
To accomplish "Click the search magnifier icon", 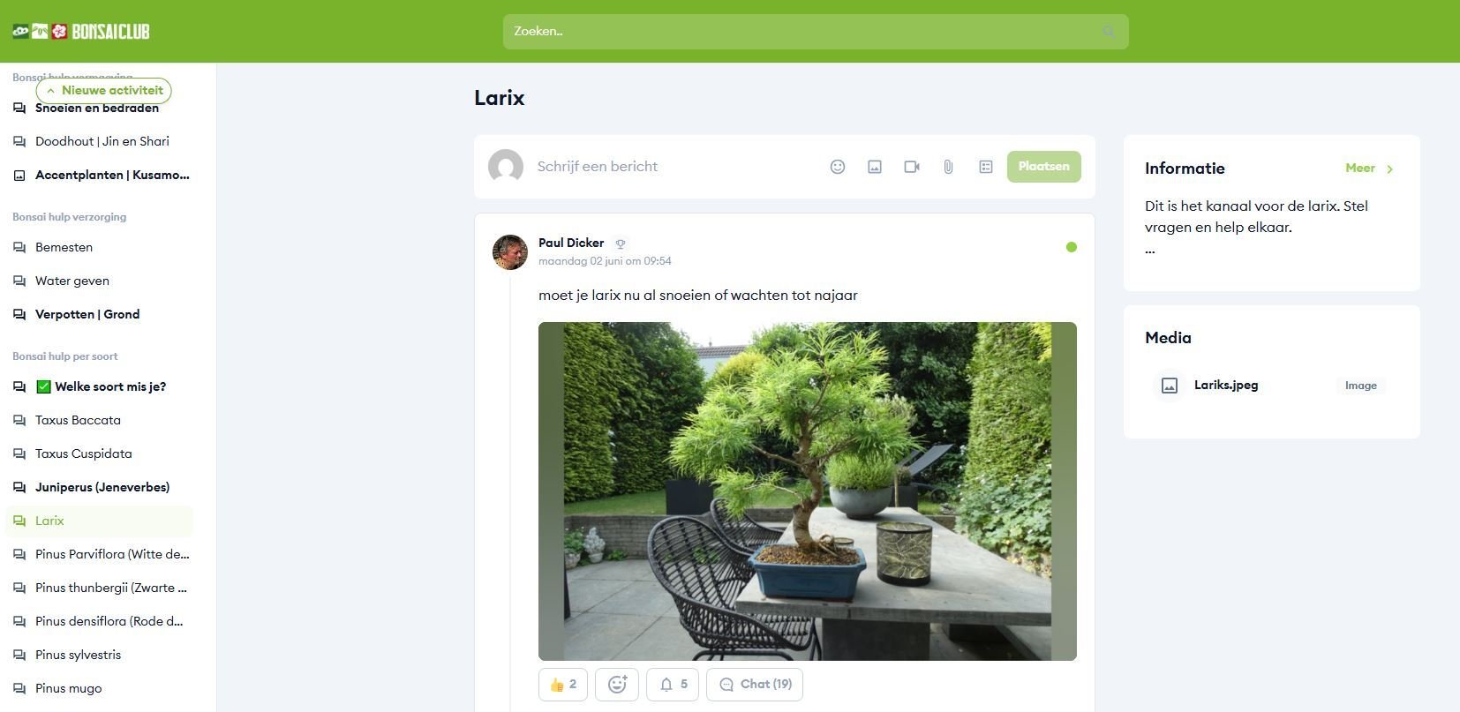I will pyautogui.click(x=1109, y=32).
